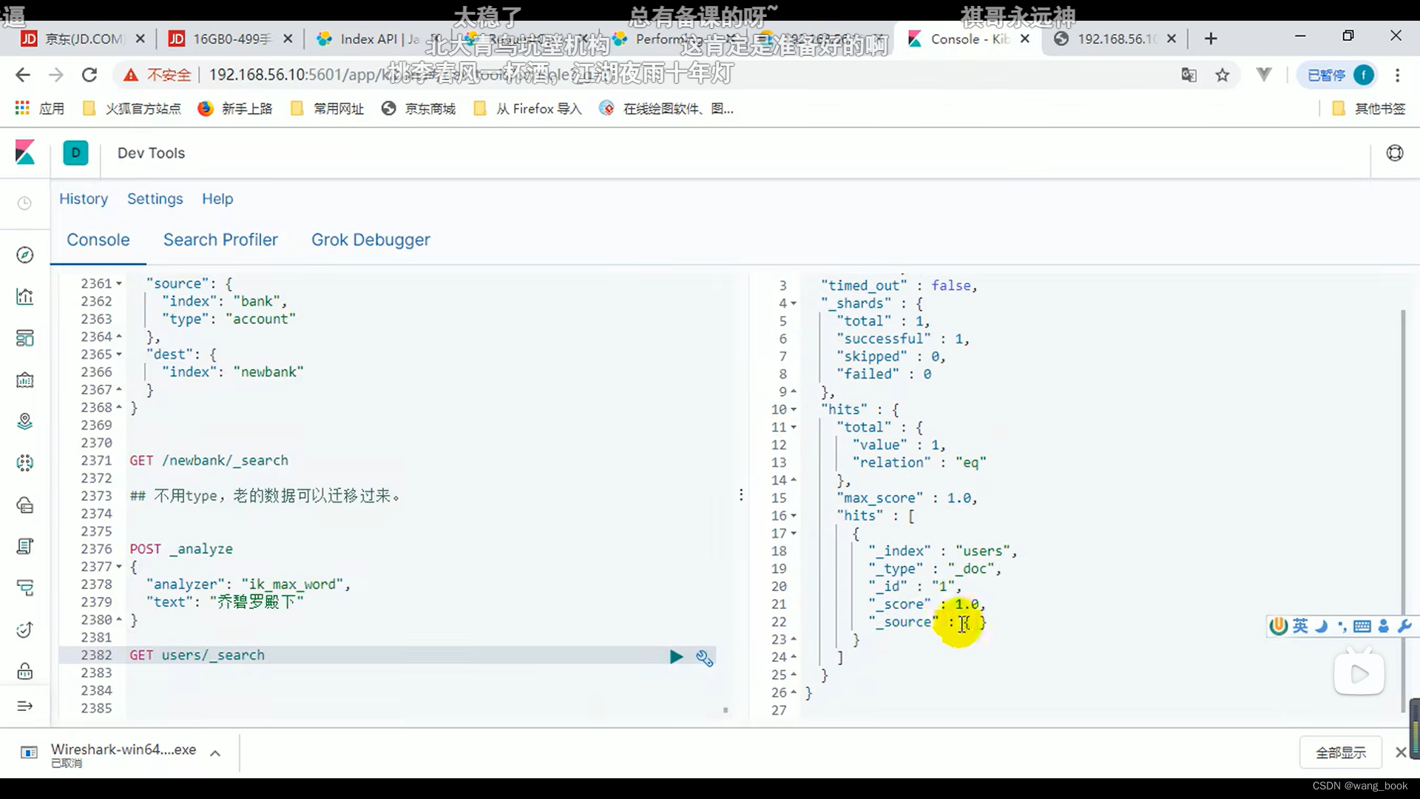Click the History menu item

tap(84, 199)
